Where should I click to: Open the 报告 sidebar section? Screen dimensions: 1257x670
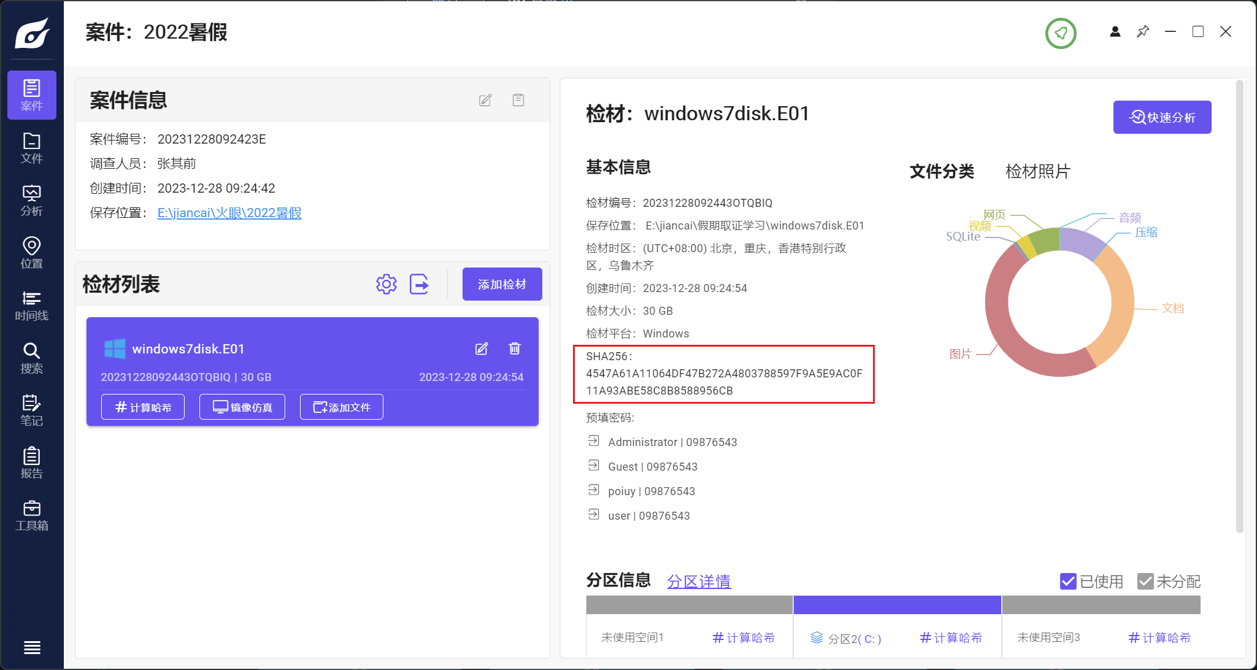pos(32,463)
